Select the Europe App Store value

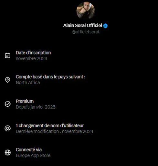(33, 156)
